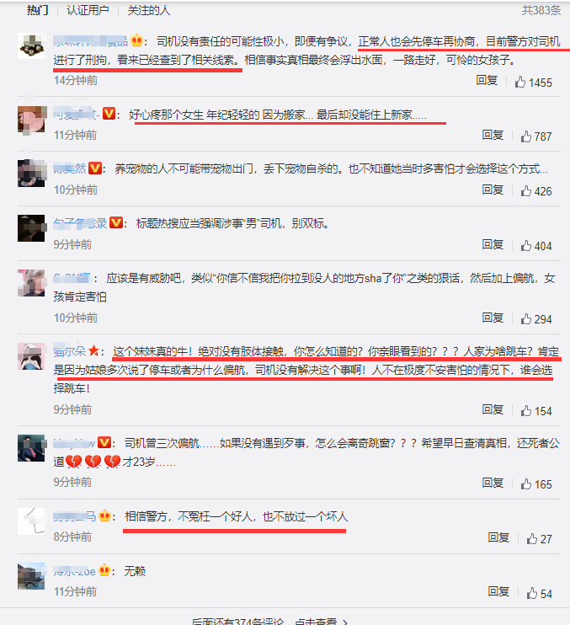Reply to the 司机曾三次偏航 comment

click(493, 483)
